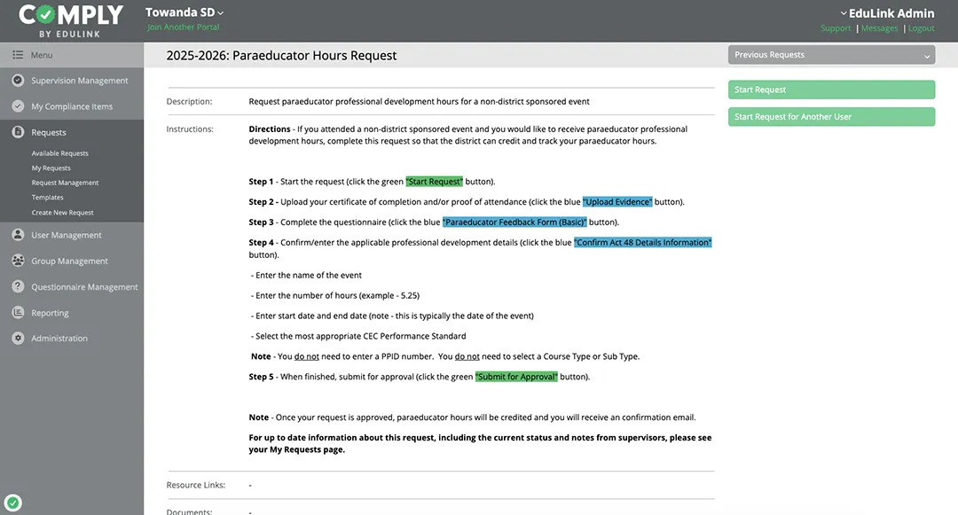Go to Request Management submenu item

pyautogui.click(x=65, y=183)
